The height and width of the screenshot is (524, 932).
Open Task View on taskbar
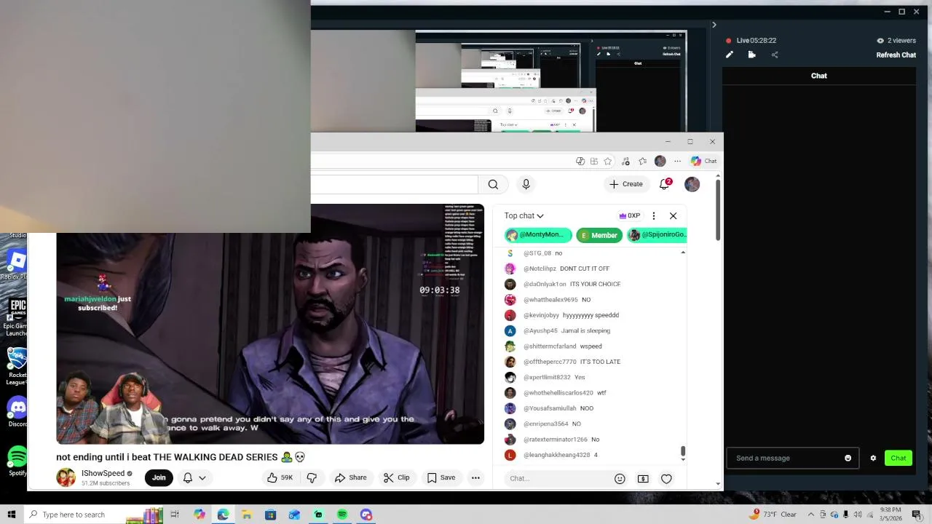pyautogui.click(x=175, y=515)
